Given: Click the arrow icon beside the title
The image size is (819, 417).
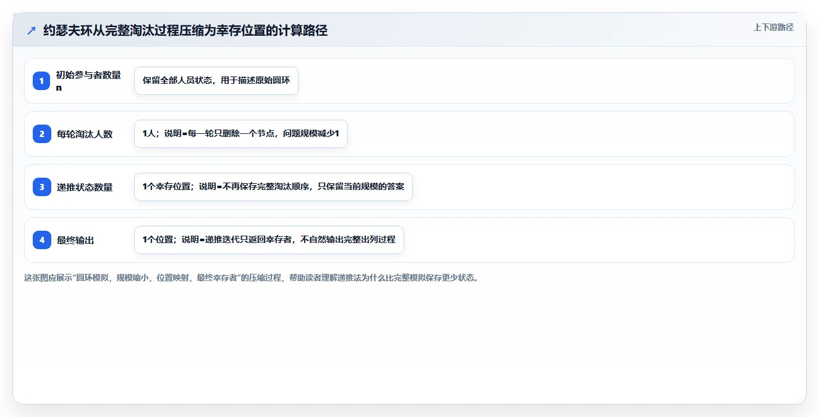Looking at the screenshot, I should pos(32,30).
